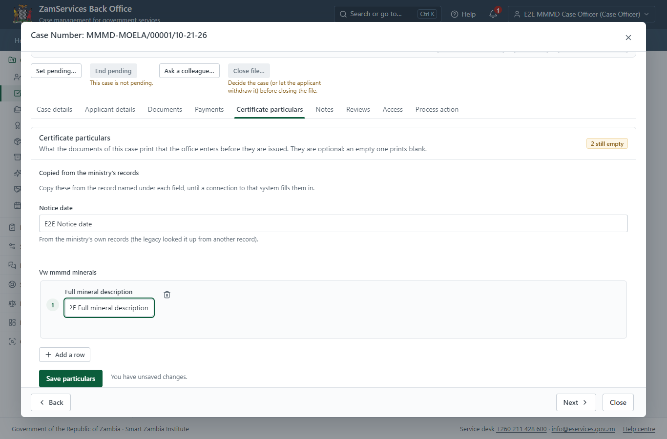
Task: Focus Full mineral description field row 1
Action: [x=109, y=308]
